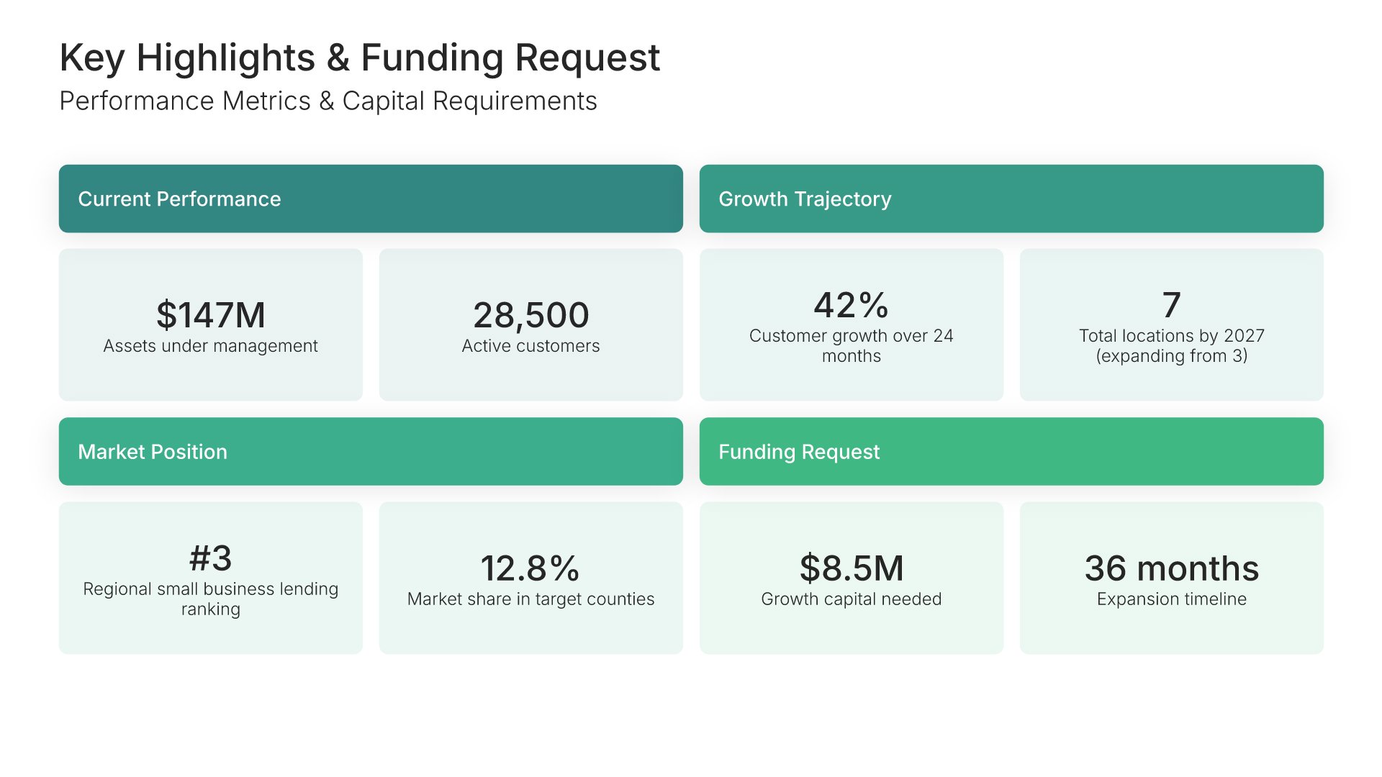Click the Current Performance header banner
This screenshot has width=1382, height=777.
pos(371,199)
